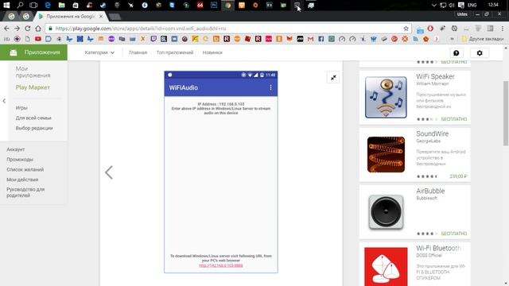Open the Другие закладки bookmarks folder
The height and width of the screenshot is (286, 509).
483,39
